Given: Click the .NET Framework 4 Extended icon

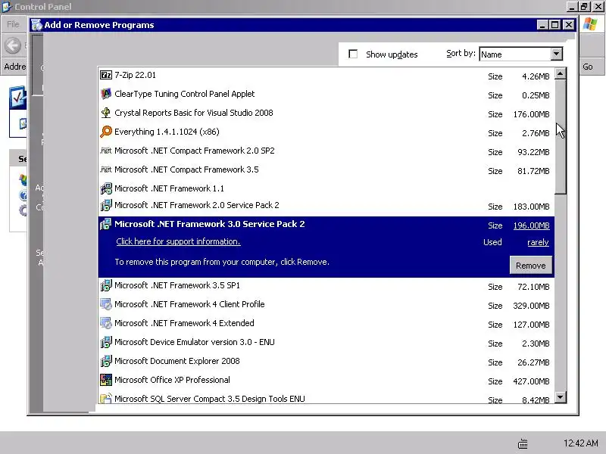Looking at the screenshot, I should (106, 323).
